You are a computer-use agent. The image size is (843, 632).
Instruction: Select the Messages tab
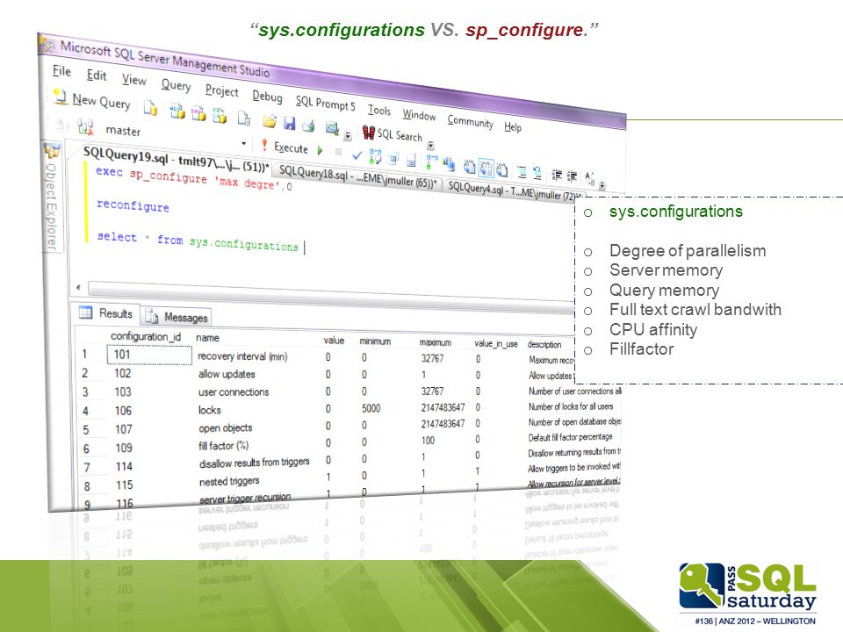[176, 317]
